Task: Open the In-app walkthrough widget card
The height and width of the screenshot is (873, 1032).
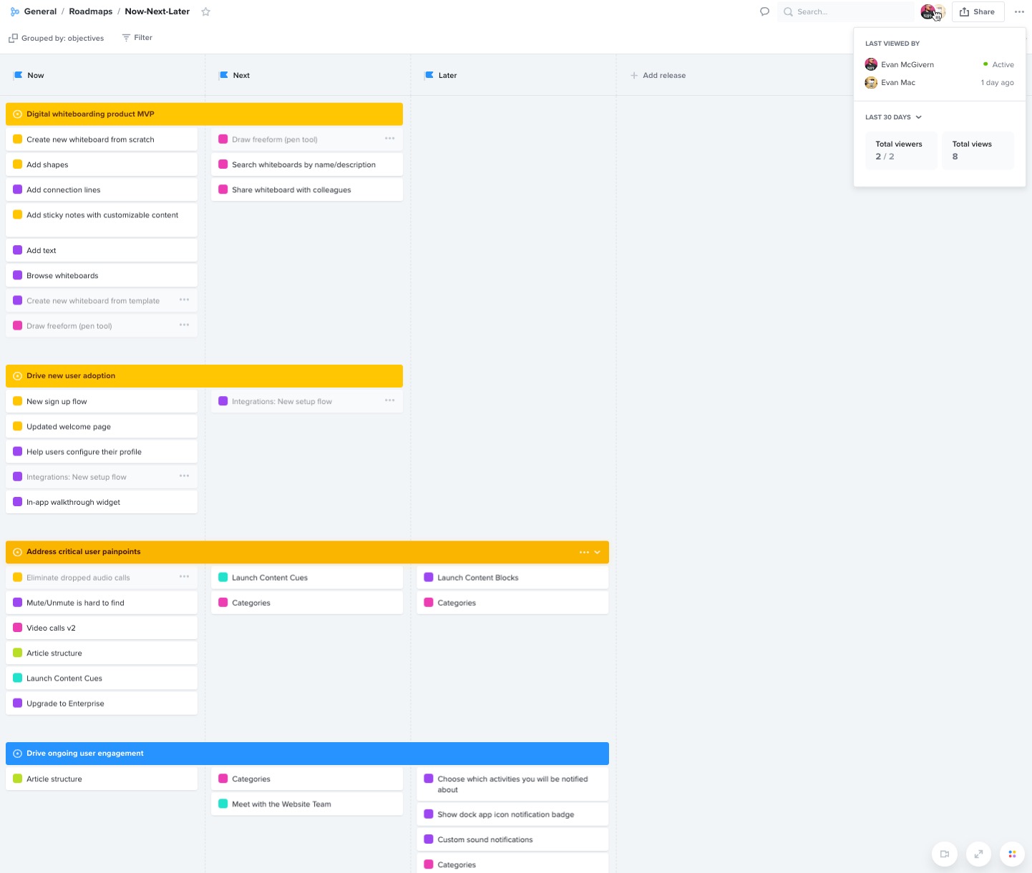Action: pos(102,502)
